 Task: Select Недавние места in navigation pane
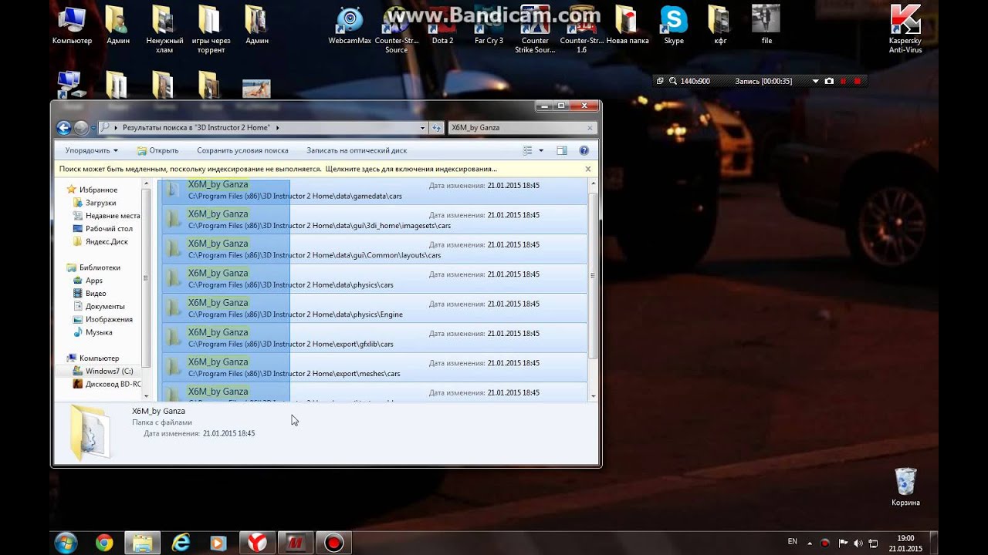[x=107, y=216]
